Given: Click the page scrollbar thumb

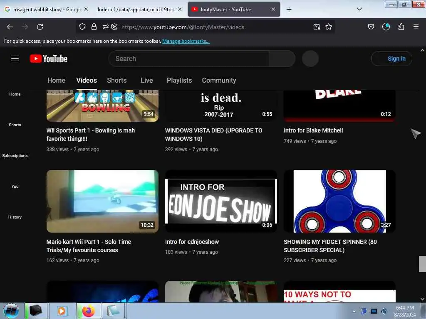Looking at the screenshot, I should pyautogui.click(x=422, y=264).
